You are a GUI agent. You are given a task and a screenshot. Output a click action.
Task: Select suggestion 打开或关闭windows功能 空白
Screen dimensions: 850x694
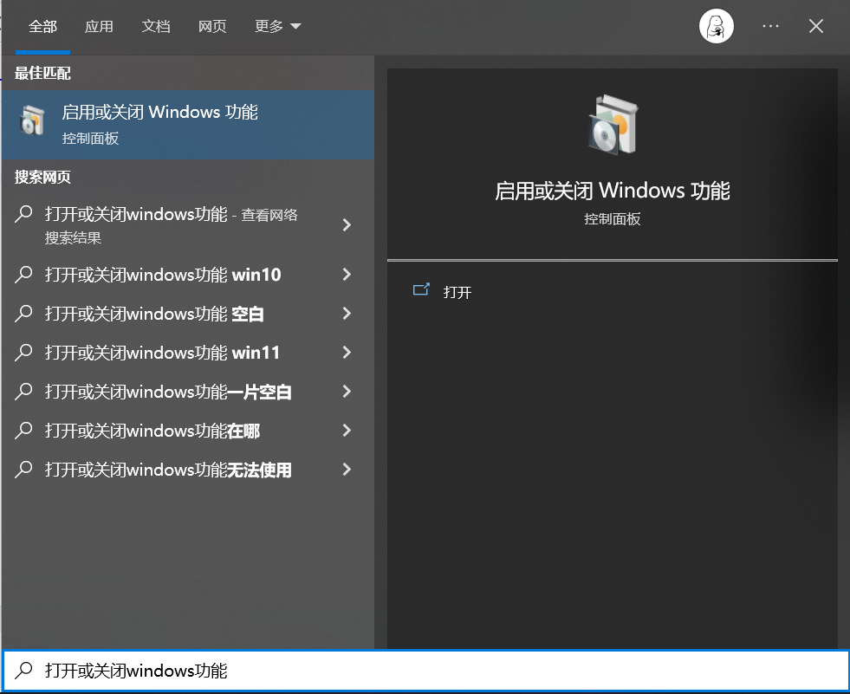(187, 314)
